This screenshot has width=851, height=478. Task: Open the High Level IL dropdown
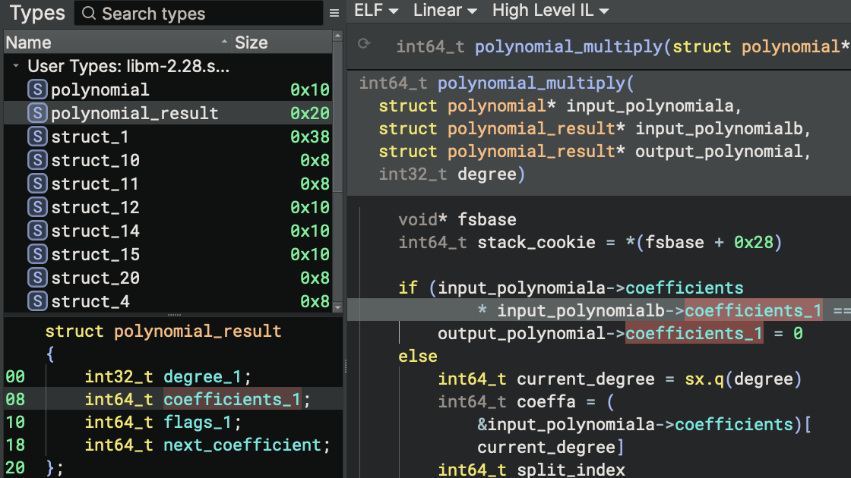(550, 11)
